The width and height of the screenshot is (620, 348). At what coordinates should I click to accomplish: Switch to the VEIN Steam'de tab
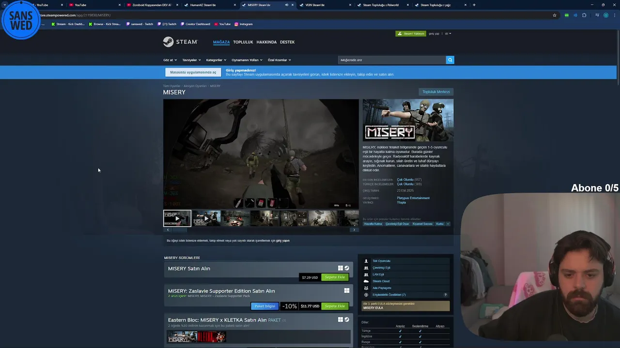[x=325, y=5]
